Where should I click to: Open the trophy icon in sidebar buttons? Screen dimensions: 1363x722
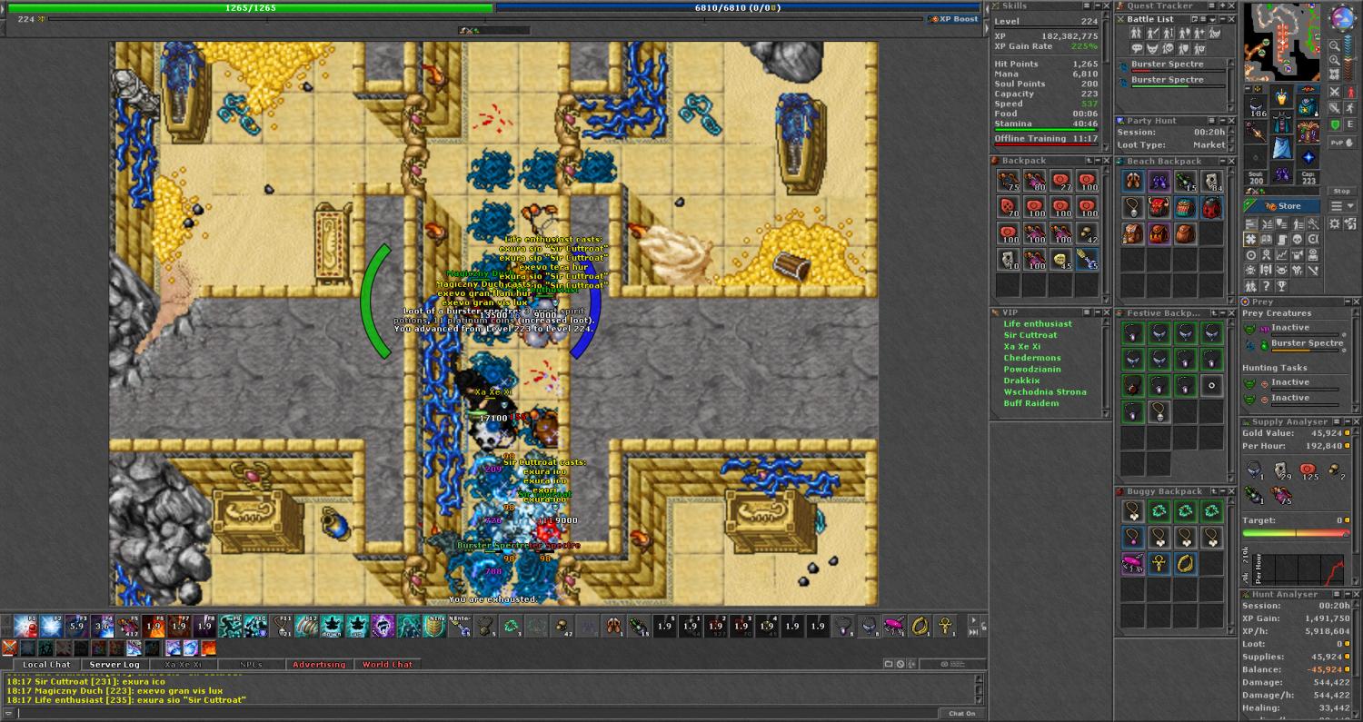pos(1282,285)
